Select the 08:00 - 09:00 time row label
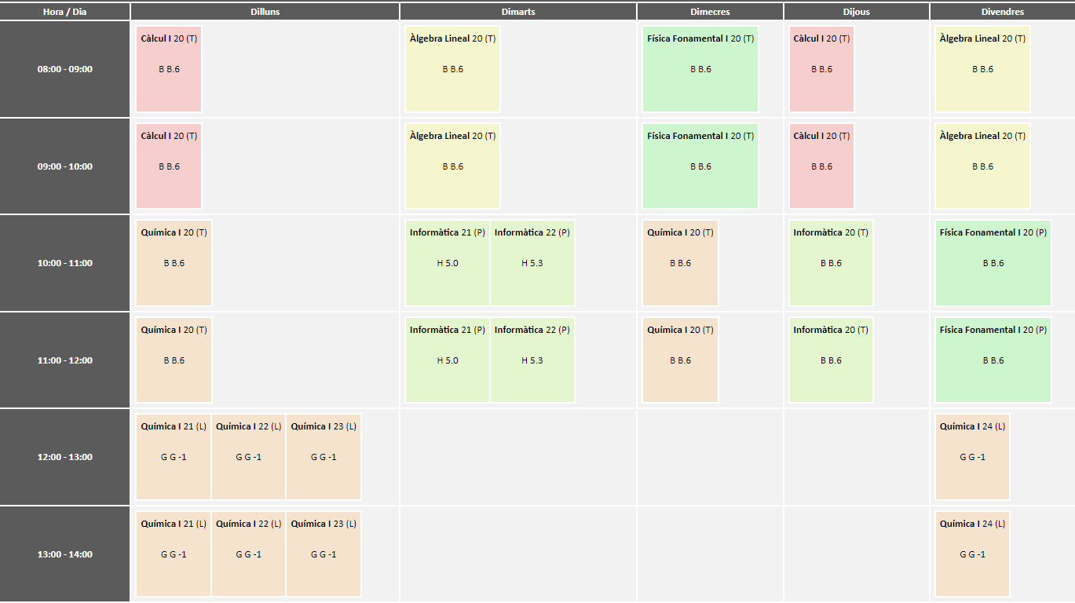The height and width of the screenshot is (603, 1075). click(64, 69)
